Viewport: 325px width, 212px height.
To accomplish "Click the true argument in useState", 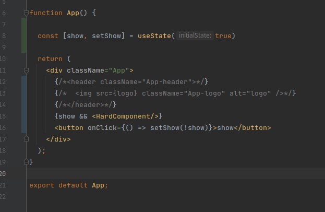I will pyautogui.click(x=223, y=36).
